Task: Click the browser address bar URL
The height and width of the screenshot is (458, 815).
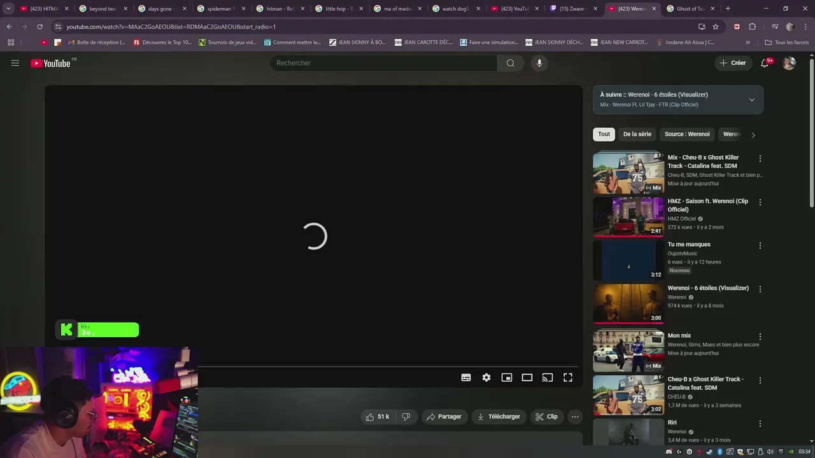Action: [171, 27]
